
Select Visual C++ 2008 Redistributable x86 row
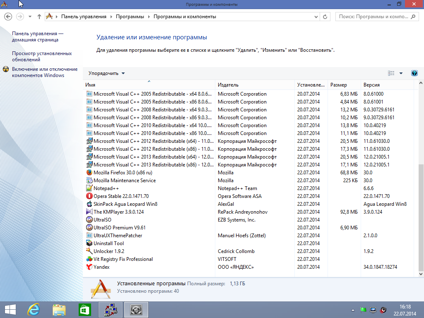[x=248, y=117]
